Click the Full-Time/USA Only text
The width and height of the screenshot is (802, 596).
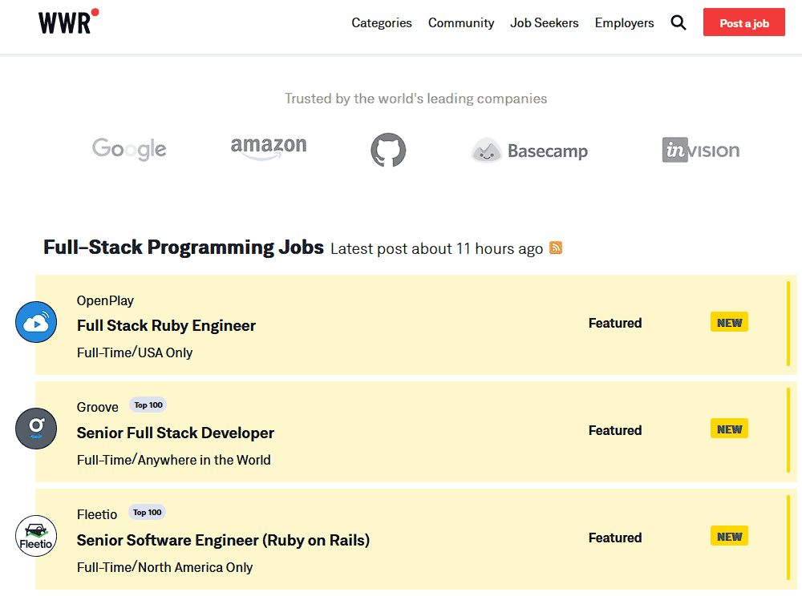click(x=135, y=352)
